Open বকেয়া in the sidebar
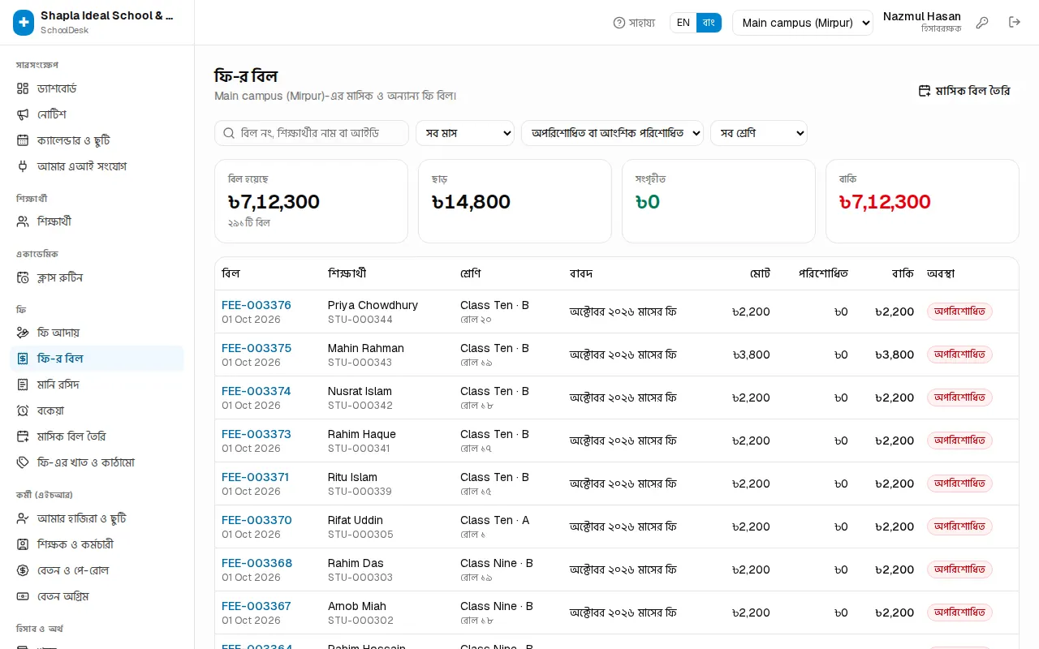 coord(97,410)
